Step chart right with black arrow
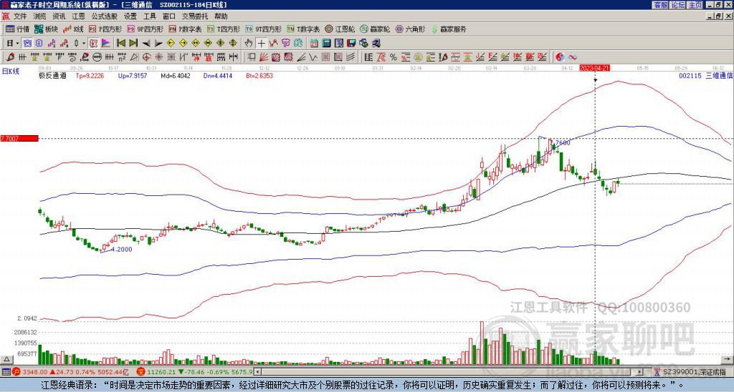Screen dimensions: 734x392 coord(158,44)
